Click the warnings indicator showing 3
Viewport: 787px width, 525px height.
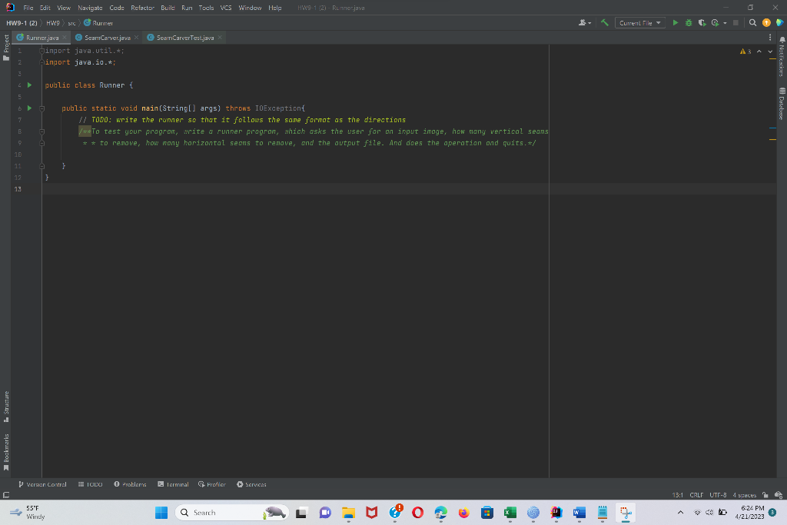point(745,52)
